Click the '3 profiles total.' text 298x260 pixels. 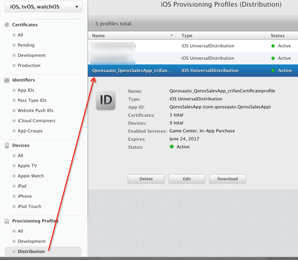[x=114, y=24]
